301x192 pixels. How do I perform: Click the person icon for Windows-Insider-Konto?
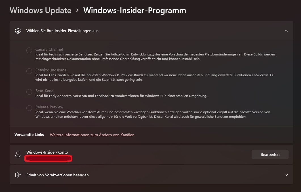pos(18,154)
